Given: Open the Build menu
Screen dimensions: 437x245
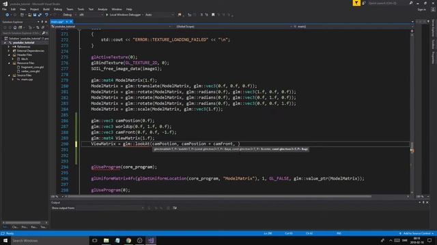Looking at the screenshot, I should (x=46, y=9).
